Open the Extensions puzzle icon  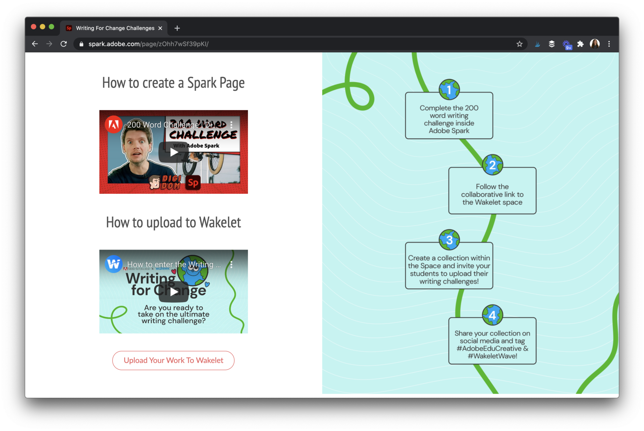pos(580,44)
